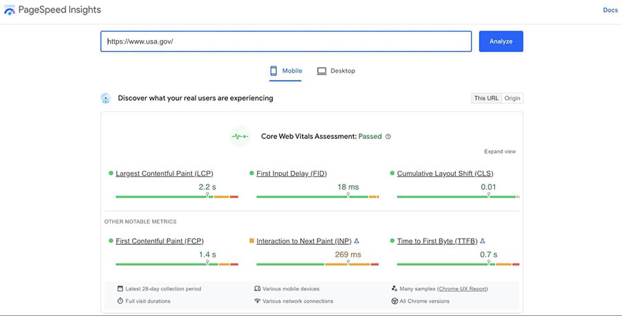Select the This URL toggle option
Screen dimensions: 622x316
[486, 98]
